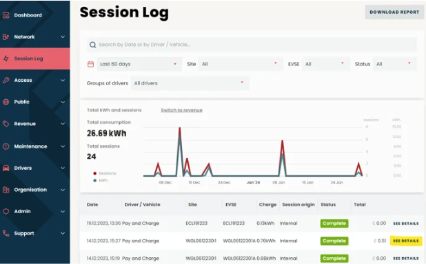Open the Groups of drivers dropdown
426x264 pixels.
pos(190,83)
